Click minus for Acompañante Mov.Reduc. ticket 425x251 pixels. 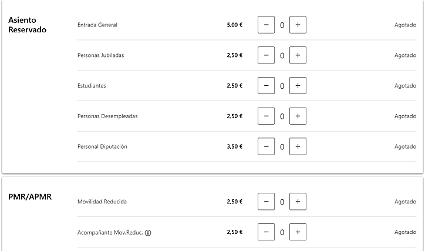click(266, 232)
